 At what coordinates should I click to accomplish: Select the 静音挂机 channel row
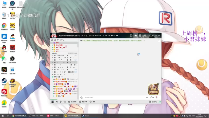64,72
